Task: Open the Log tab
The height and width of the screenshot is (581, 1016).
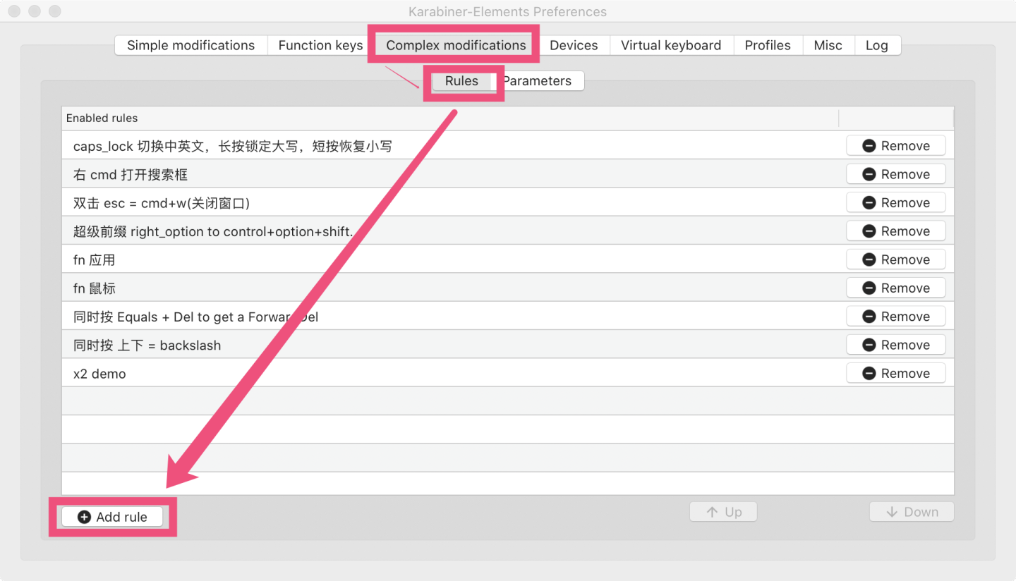Action: [877, 44]
